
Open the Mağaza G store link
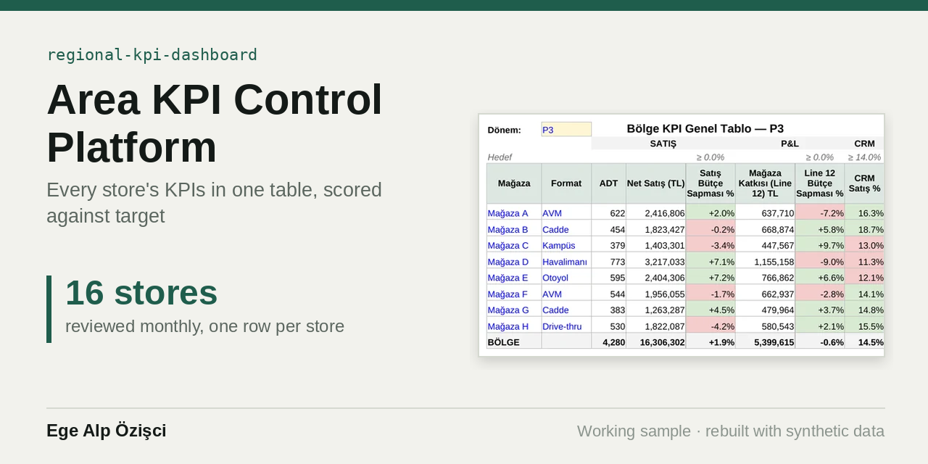pyautogui.click(x=508, y=310)
